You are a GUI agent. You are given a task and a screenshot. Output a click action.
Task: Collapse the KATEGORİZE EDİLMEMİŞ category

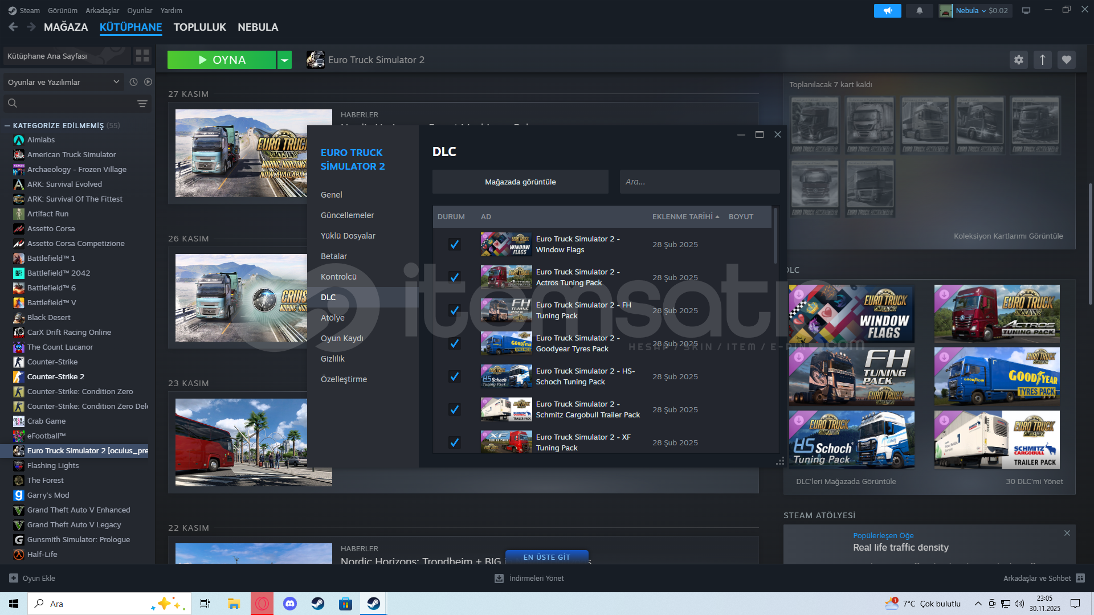(x=7, y=126)
